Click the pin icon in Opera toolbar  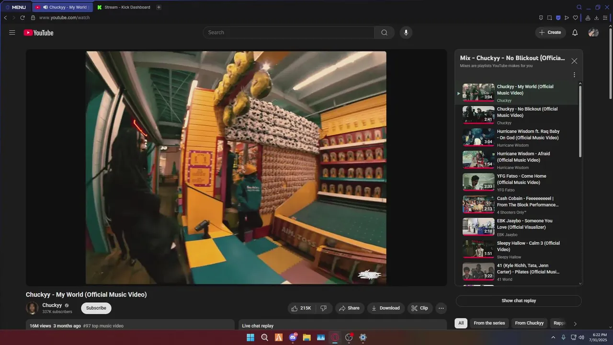tap(541, 18)
